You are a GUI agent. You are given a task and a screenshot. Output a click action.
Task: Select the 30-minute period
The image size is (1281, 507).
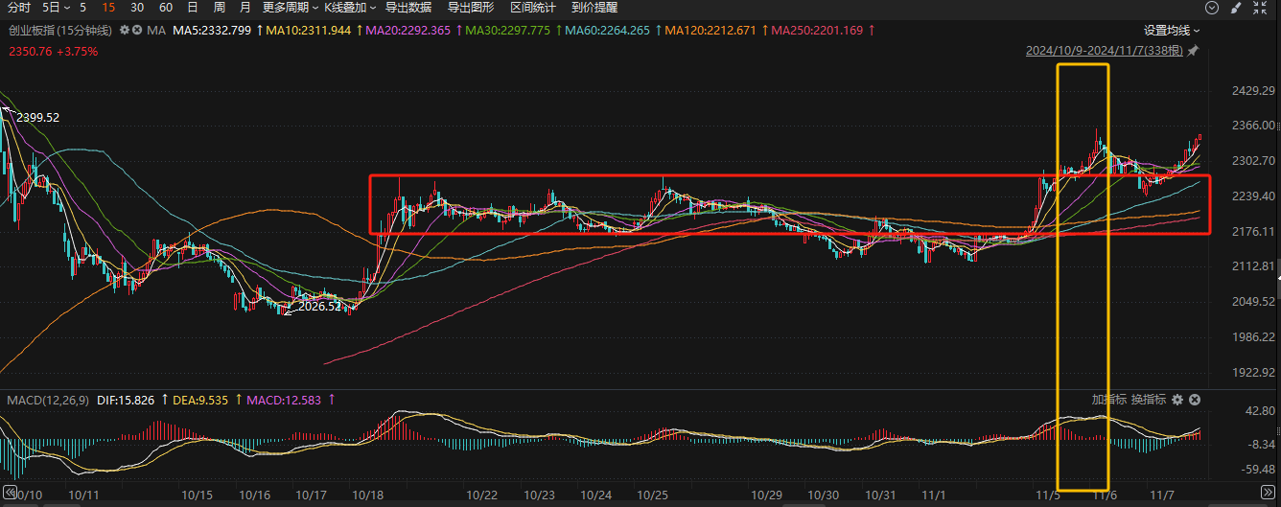(x=137, y=8)
